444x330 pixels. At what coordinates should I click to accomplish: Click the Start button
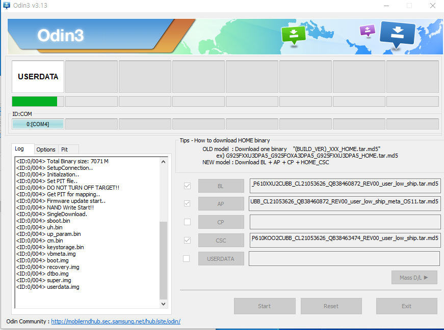pos(265,306)
